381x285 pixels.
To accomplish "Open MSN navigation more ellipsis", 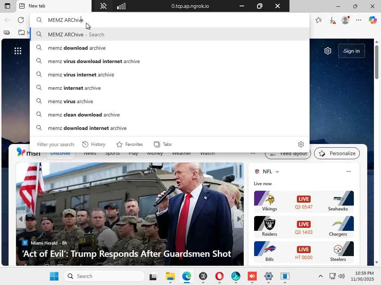I will tap(253, 153).
